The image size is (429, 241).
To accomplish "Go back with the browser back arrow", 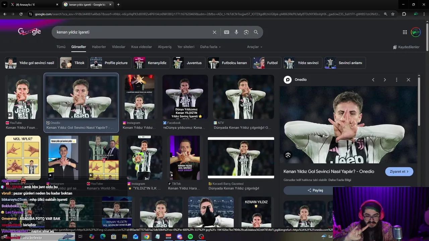I will pos(5,14).
